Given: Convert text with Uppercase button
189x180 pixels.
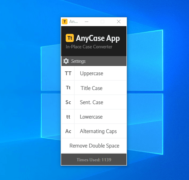Looking at the screenshot, I should pyautogui.click(x=100, y=73).
